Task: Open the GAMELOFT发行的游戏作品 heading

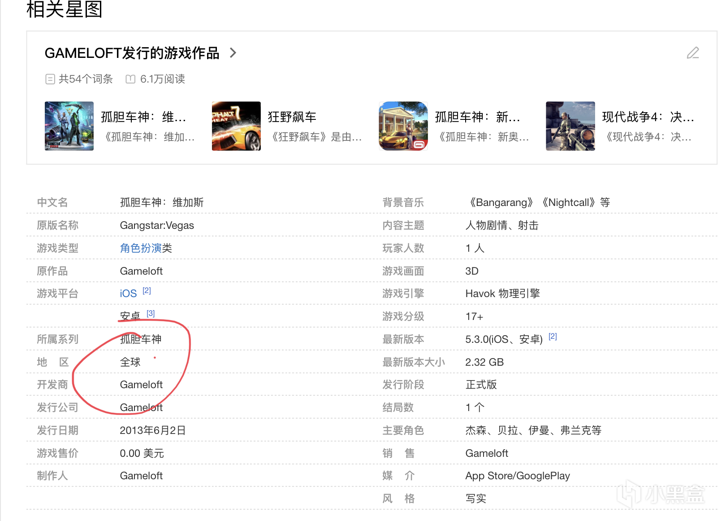Action: coord(132,53)
